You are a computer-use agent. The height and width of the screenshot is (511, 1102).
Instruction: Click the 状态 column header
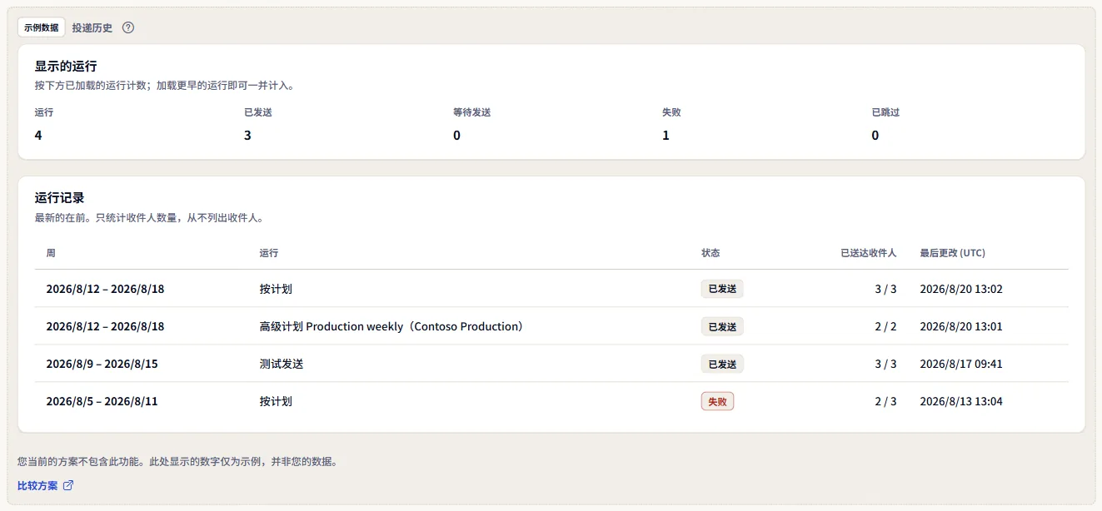[711, 253]
